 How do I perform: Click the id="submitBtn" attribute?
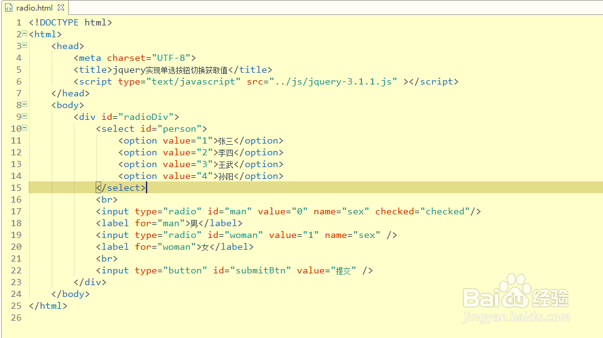click(x=252, y=271)
